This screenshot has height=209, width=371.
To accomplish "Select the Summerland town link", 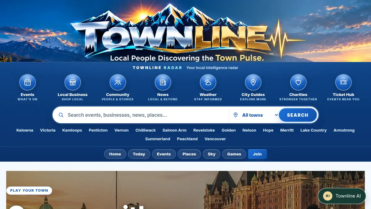I will click(x=158, y=139).
